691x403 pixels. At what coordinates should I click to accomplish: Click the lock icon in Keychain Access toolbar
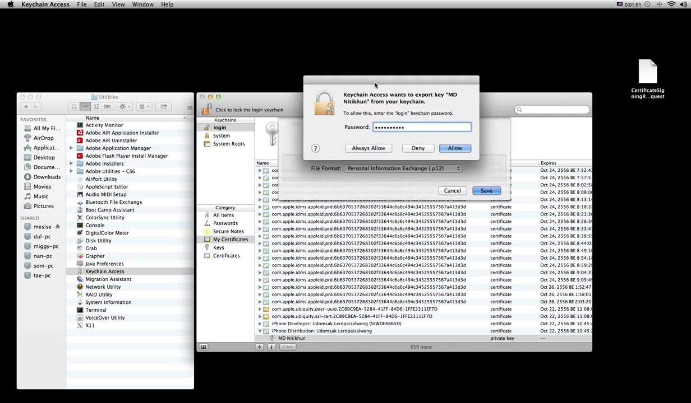206,110
